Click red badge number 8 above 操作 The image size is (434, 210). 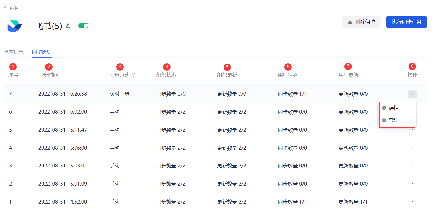(412, 67)
